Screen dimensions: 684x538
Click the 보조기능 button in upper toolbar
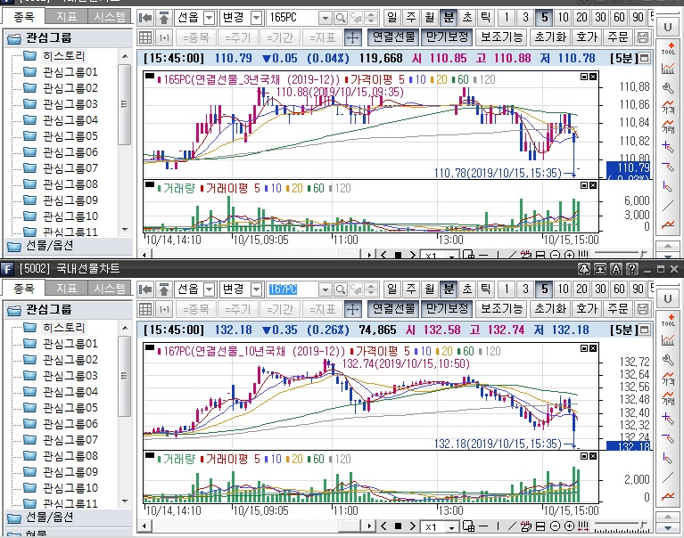click(x=501, y=37)
